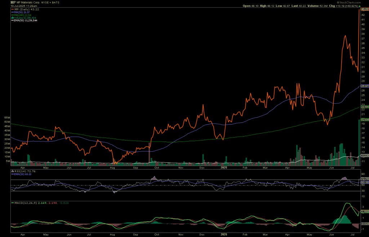Click the 2025 year marker on top time axis
The image size is (369, 237).
[224, 167]
